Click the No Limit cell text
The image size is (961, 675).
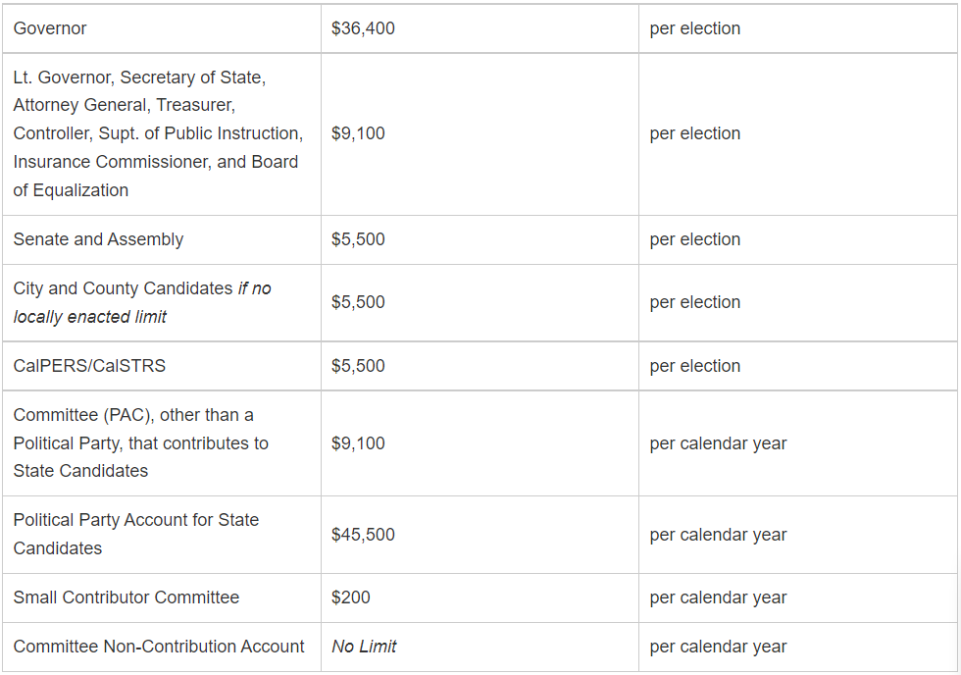(364, 647)
